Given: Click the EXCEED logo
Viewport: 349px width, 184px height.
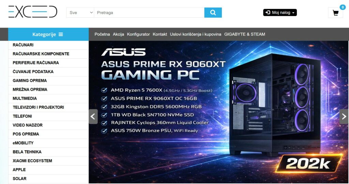Looking at the screenshot, I should tap(33, 12).
